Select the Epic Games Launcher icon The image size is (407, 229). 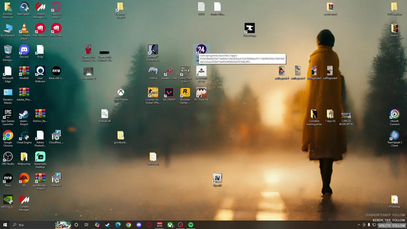click(8, 117)
